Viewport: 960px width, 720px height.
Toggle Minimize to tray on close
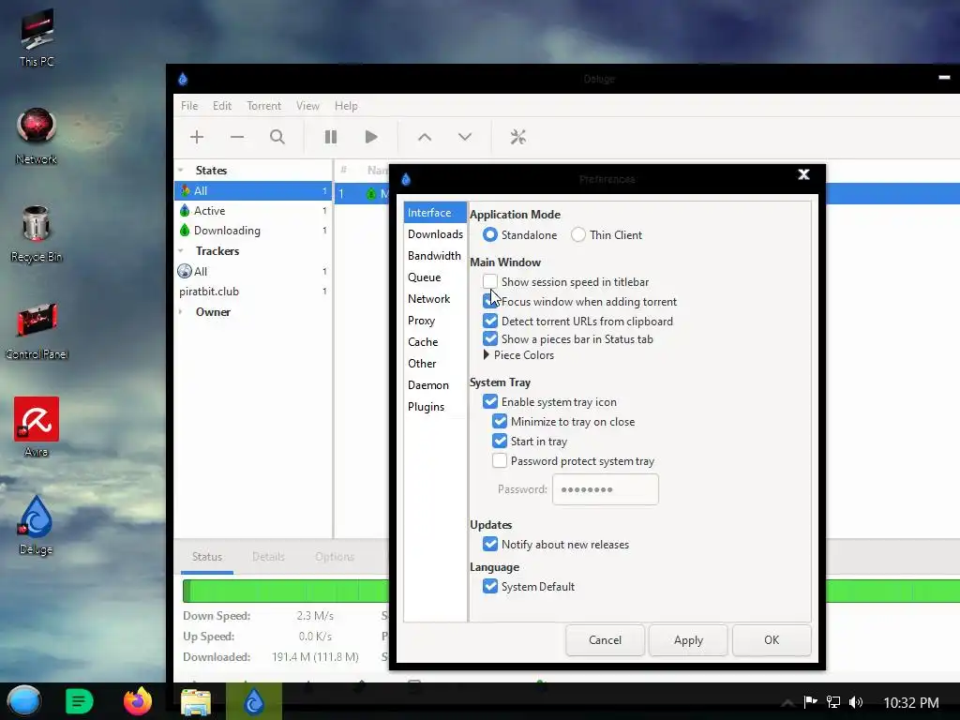(x=500, y=421)
